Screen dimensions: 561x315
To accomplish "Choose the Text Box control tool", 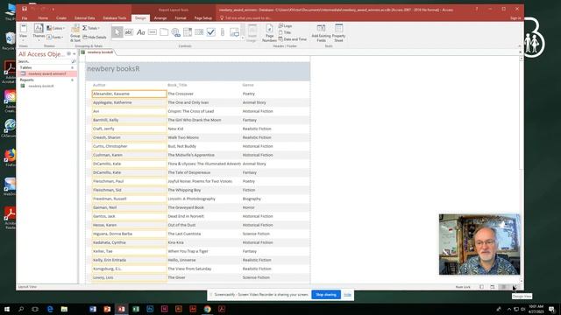I will 129,32.
